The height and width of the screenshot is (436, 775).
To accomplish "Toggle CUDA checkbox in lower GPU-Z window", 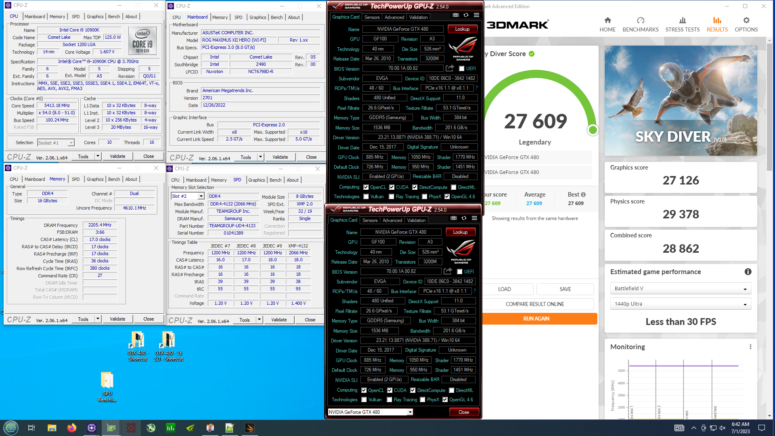I will (x=390, y=390).
